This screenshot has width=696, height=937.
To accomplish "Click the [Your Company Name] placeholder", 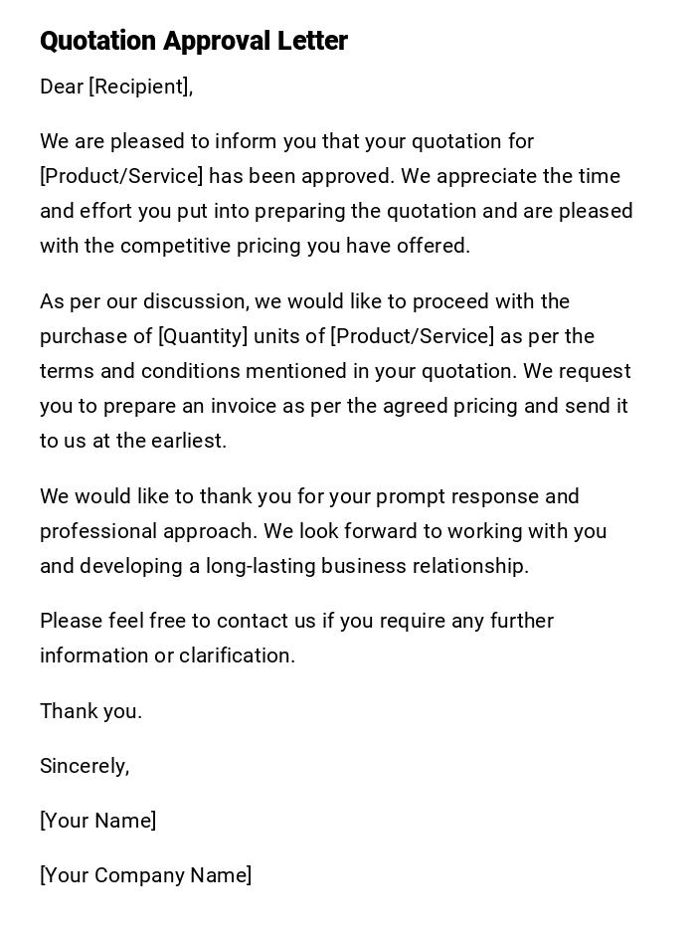I will click(145, 875).
